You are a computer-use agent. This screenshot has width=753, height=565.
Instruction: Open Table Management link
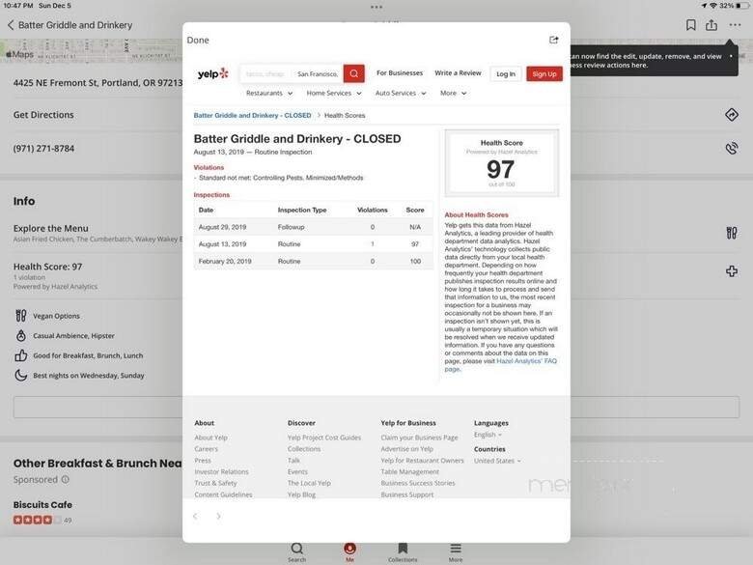click(409, 471)
